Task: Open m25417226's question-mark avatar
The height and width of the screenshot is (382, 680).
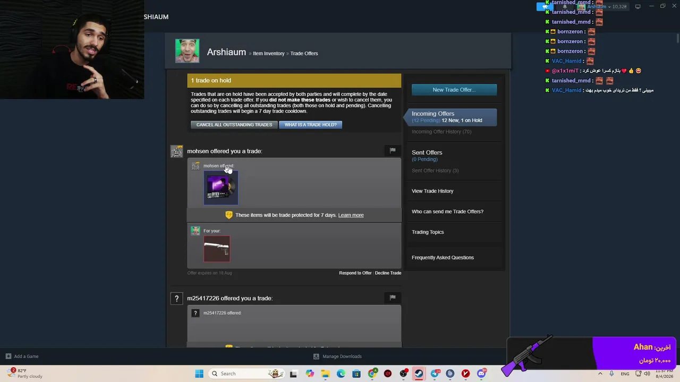Action: [176, 298]
